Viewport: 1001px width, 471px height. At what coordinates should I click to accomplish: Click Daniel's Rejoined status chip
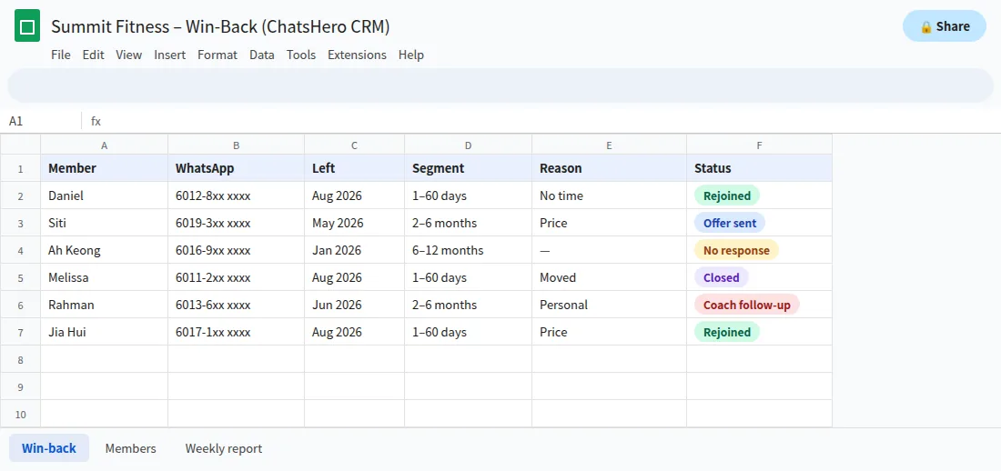pos(727,195)
